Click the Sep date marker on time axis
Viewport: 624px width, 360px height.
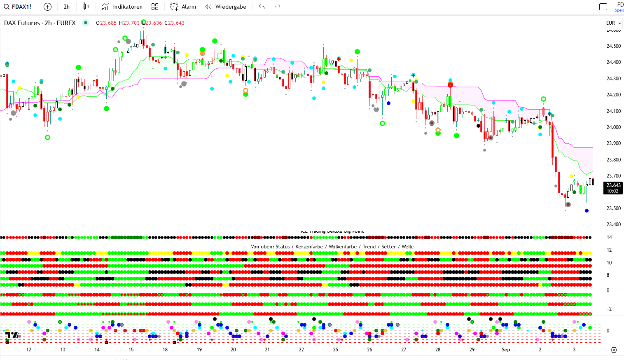(506, 350)
